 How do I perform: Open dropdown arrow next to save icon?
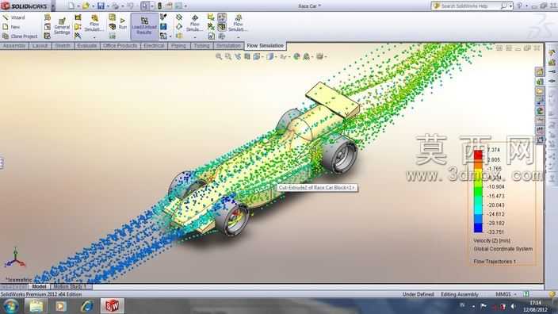[108, 6]
